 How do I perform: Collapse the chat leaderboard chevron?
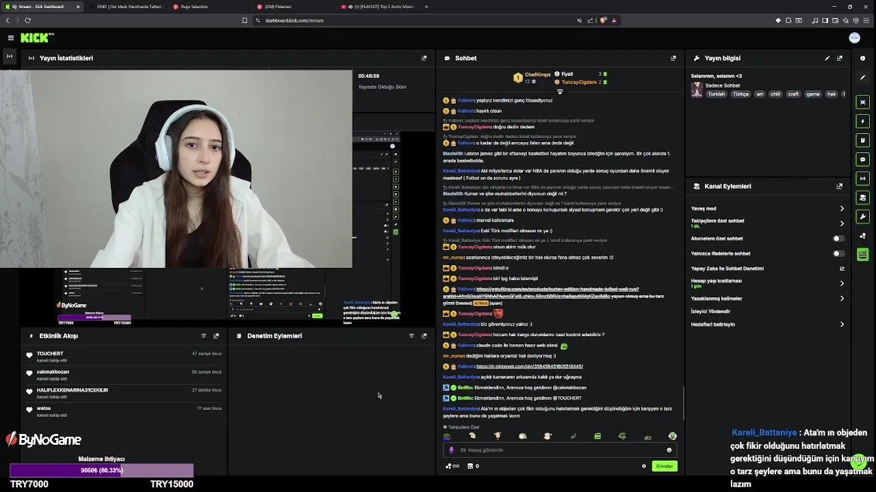coord(560,92)
